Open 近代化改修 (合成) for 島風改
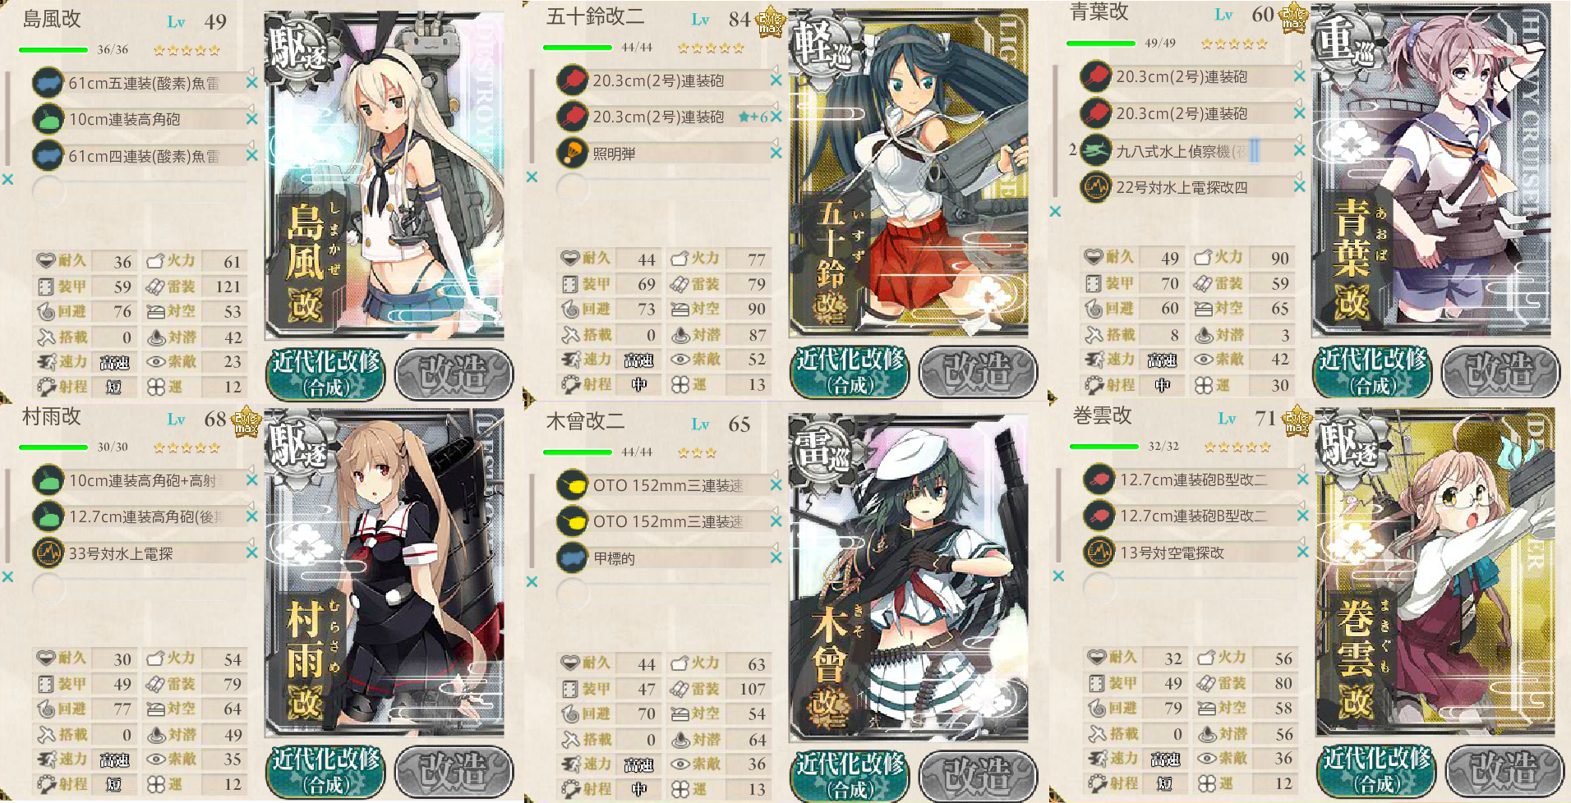The width and height of the screenshot is (1571, 803). 326,372
